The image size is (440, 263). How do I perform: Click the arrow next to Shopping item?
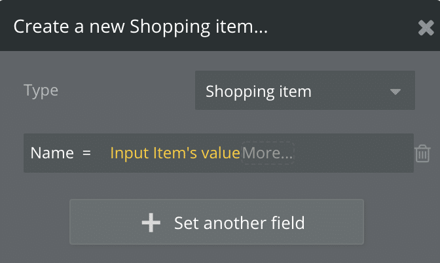coord(395,92)
